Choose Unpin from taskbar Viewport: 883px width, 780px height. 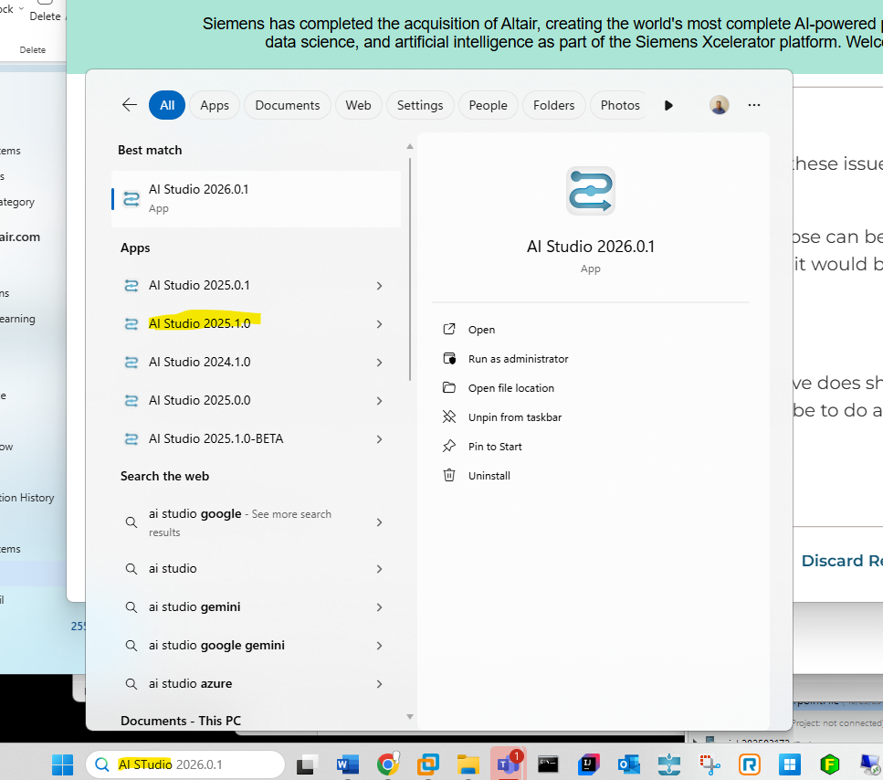(x=515, y=417)
